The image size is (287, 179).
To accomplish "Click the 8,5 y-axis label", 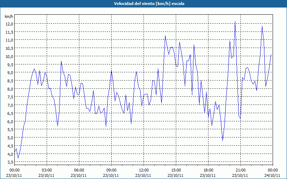I will pos(10,81).
